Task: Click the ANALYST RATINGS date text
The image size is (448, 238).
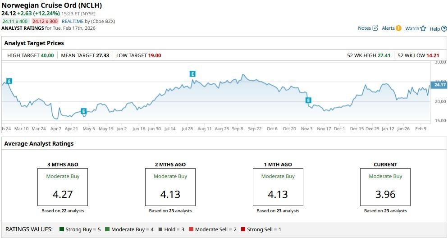Action: pyautogui.click(x=49, y=28)
